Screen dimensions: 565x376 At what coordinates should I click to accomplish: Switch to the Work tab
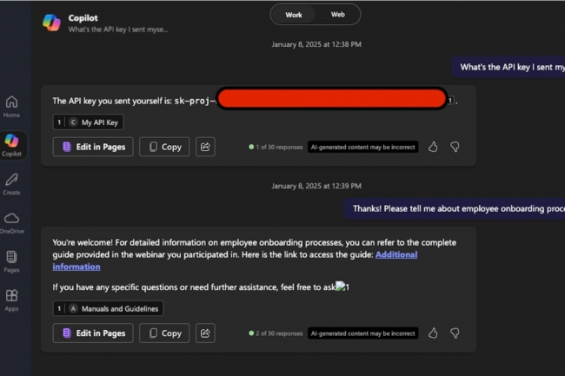[294, 15]
